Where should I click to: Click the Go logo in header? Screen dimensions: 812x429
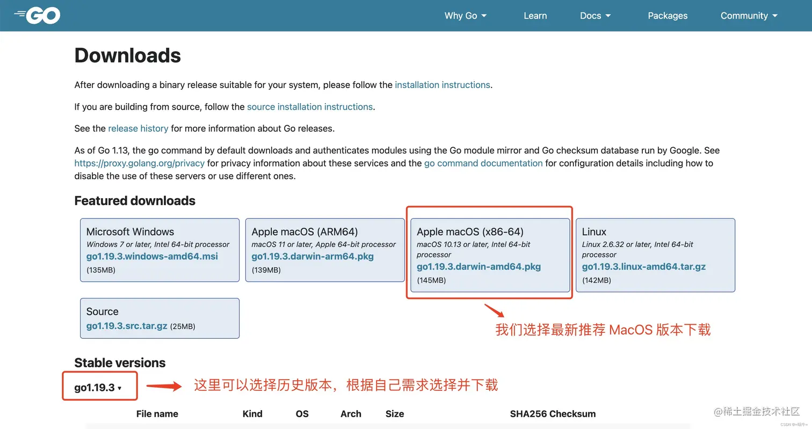(x=37, y=16)
